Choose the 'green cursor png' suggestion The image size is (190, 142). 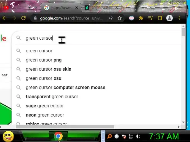96,60
